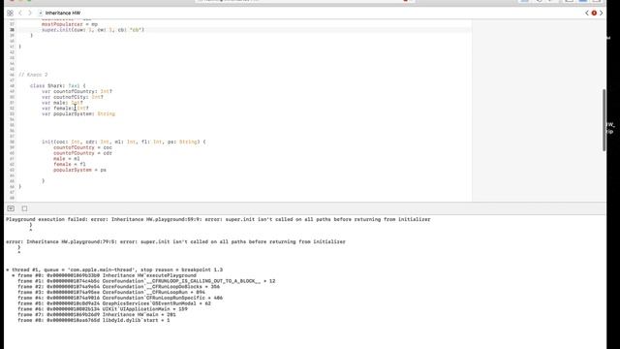Click the 'countofCountry = cdr' assignment

(82, 153)
